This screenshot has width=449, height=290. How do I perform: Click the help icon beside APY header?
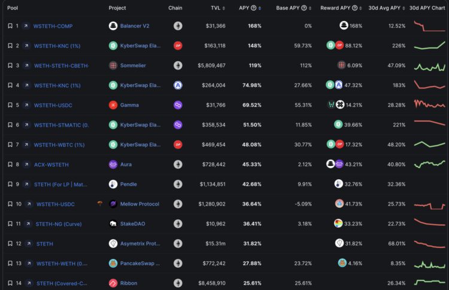[x=253, y=8]
